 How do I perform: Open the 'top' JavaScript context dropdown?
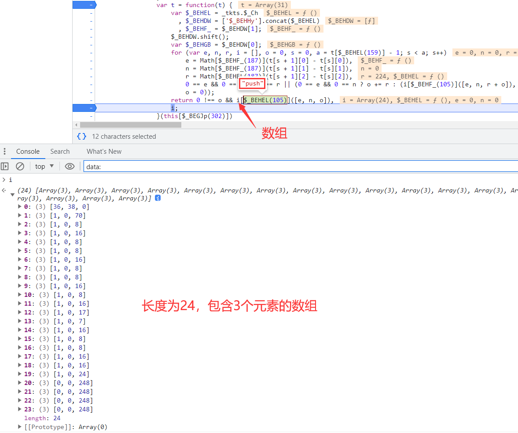coord(44,167)
